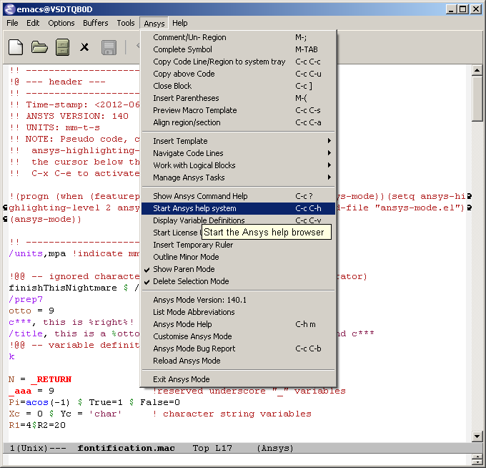Minimize the emacs window
This screenshot has width=486, height=468.
[x=451, y=9]
